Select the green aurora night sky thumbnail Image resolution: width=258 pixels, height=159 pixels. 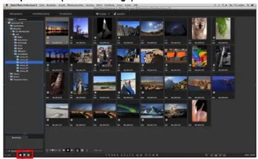pyautogui.click(x=128, y=111)
